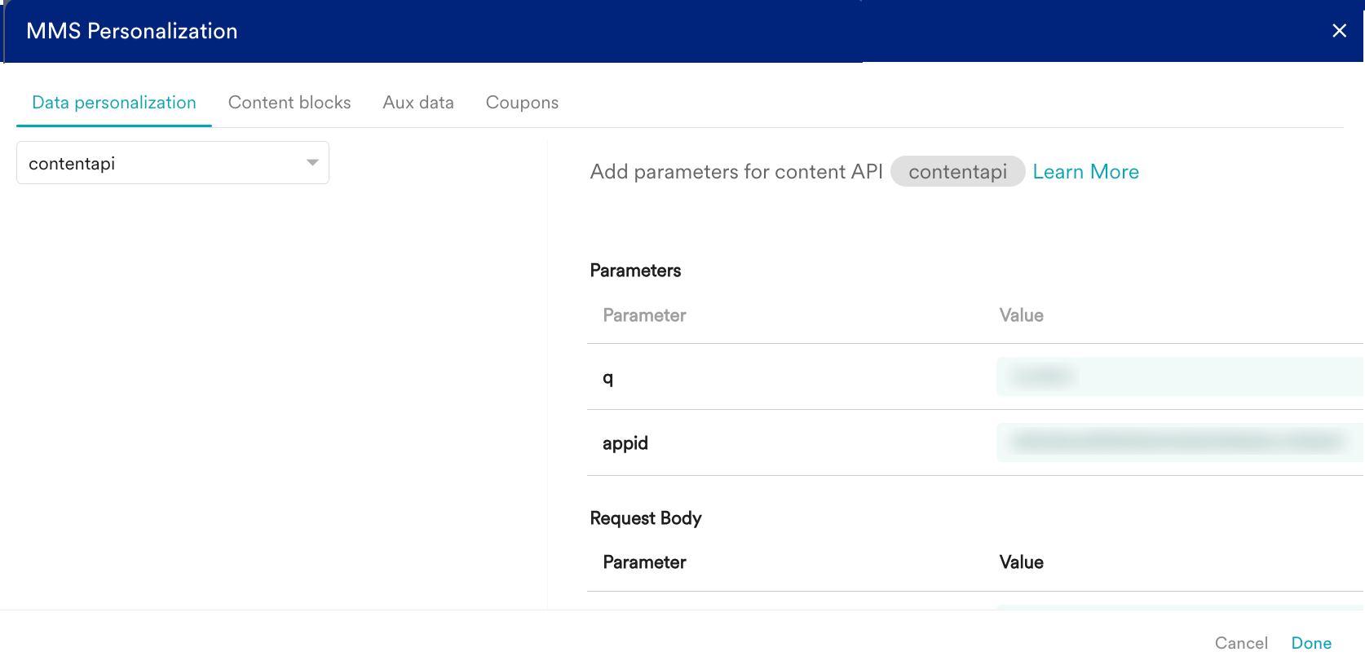The image size is (1365, 665).
Task: Select the Aux data tab
Action: click(x=418, y=103)
